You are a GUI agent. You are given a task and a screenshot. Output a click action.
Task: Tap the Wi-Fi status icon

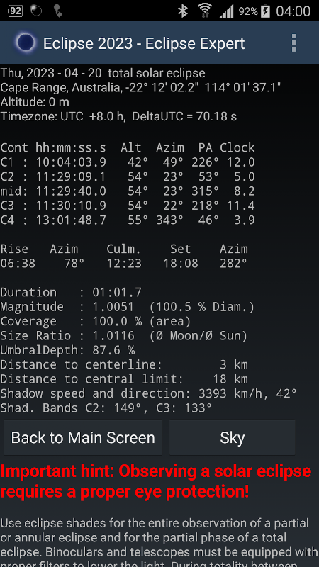(205, 11)
